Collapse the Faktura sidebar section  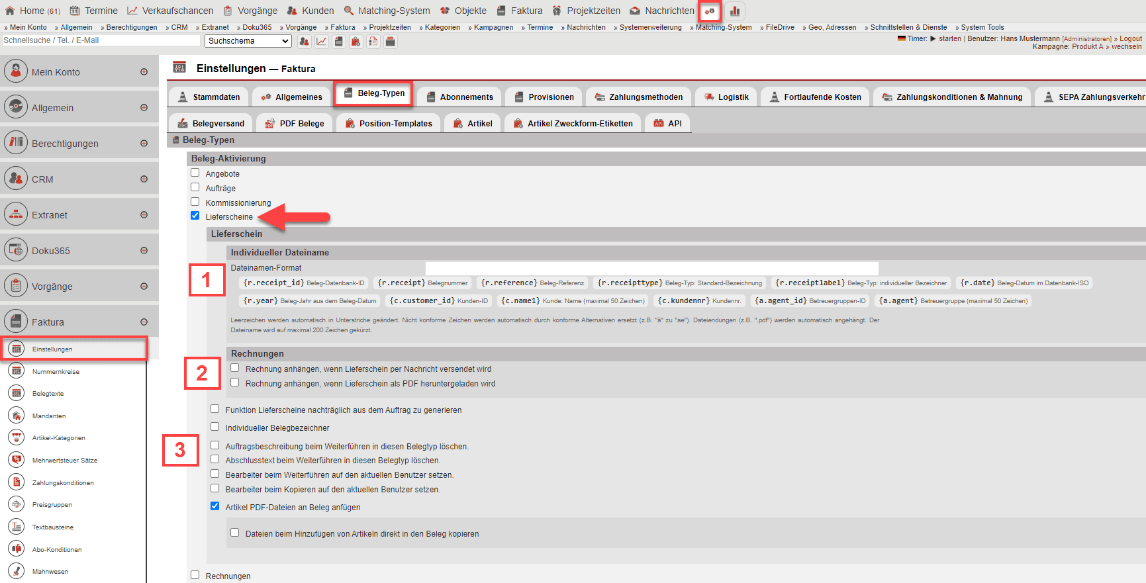click(x=144, y=322)
